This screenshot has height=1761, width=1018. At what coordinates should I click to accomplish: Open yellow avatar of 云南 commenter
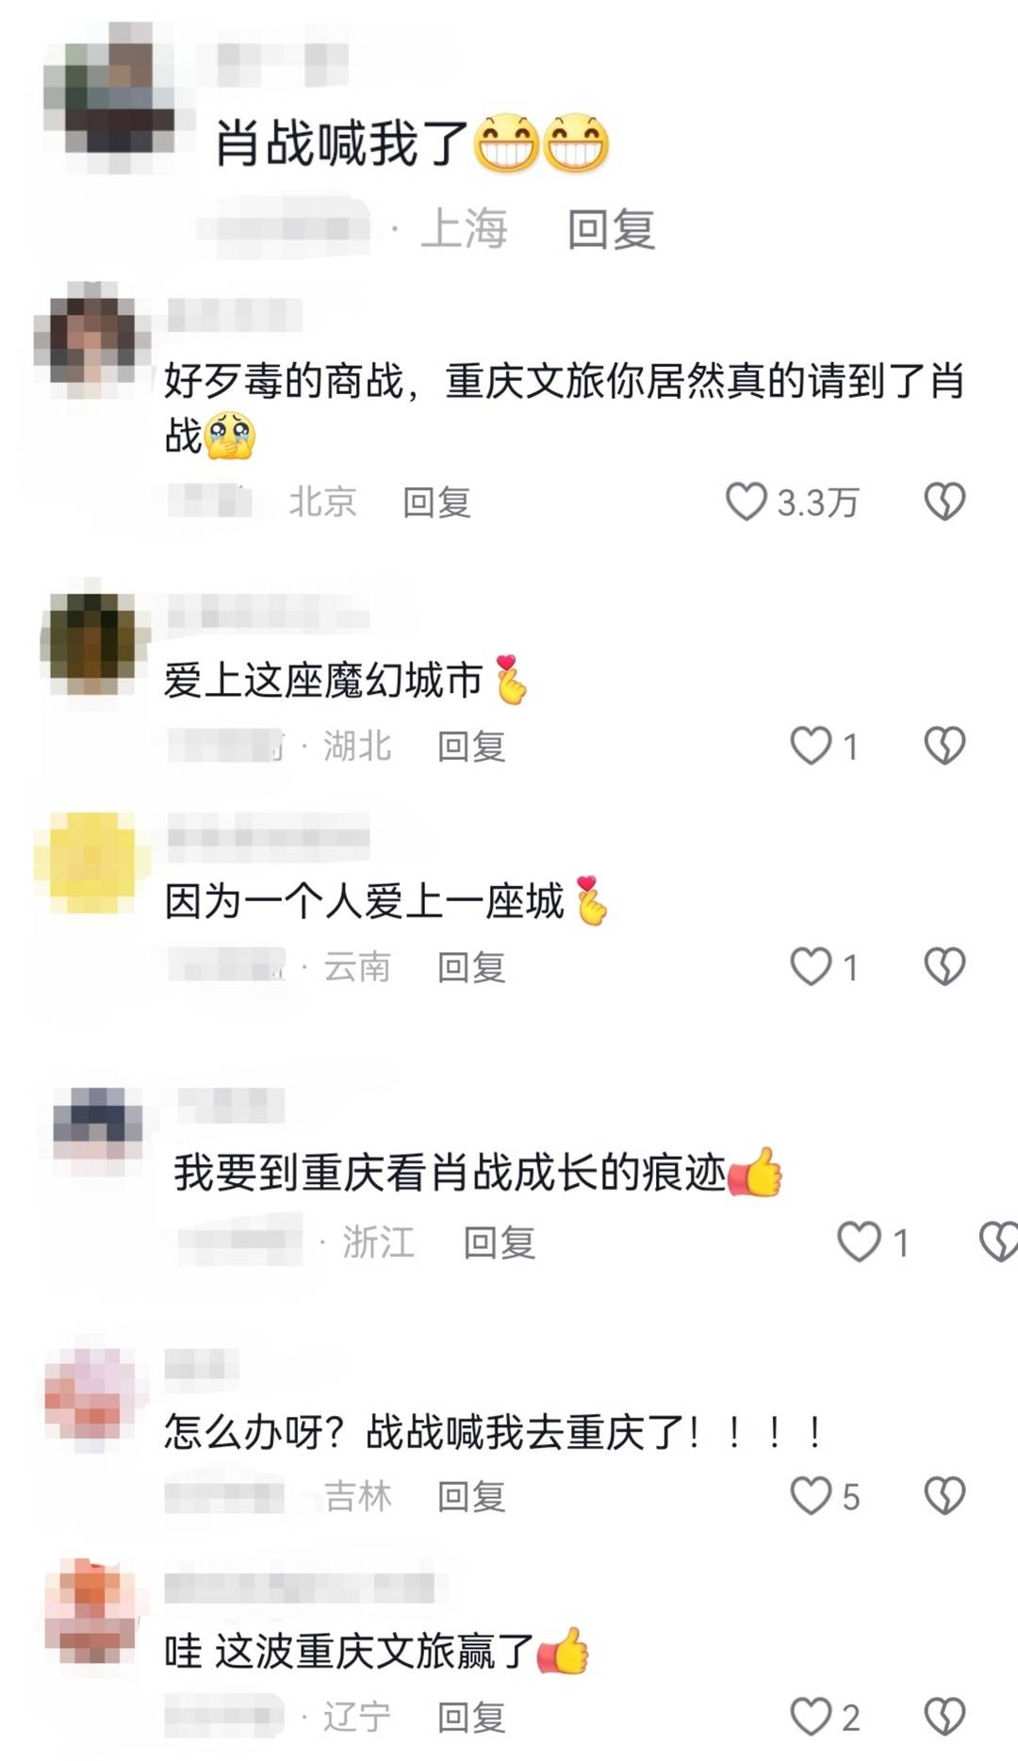[x=91, y=863]
